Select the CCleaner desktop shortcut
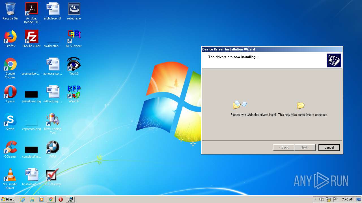Image resolution: width=362 pixels, height=203 pixels. click(10, 149)
